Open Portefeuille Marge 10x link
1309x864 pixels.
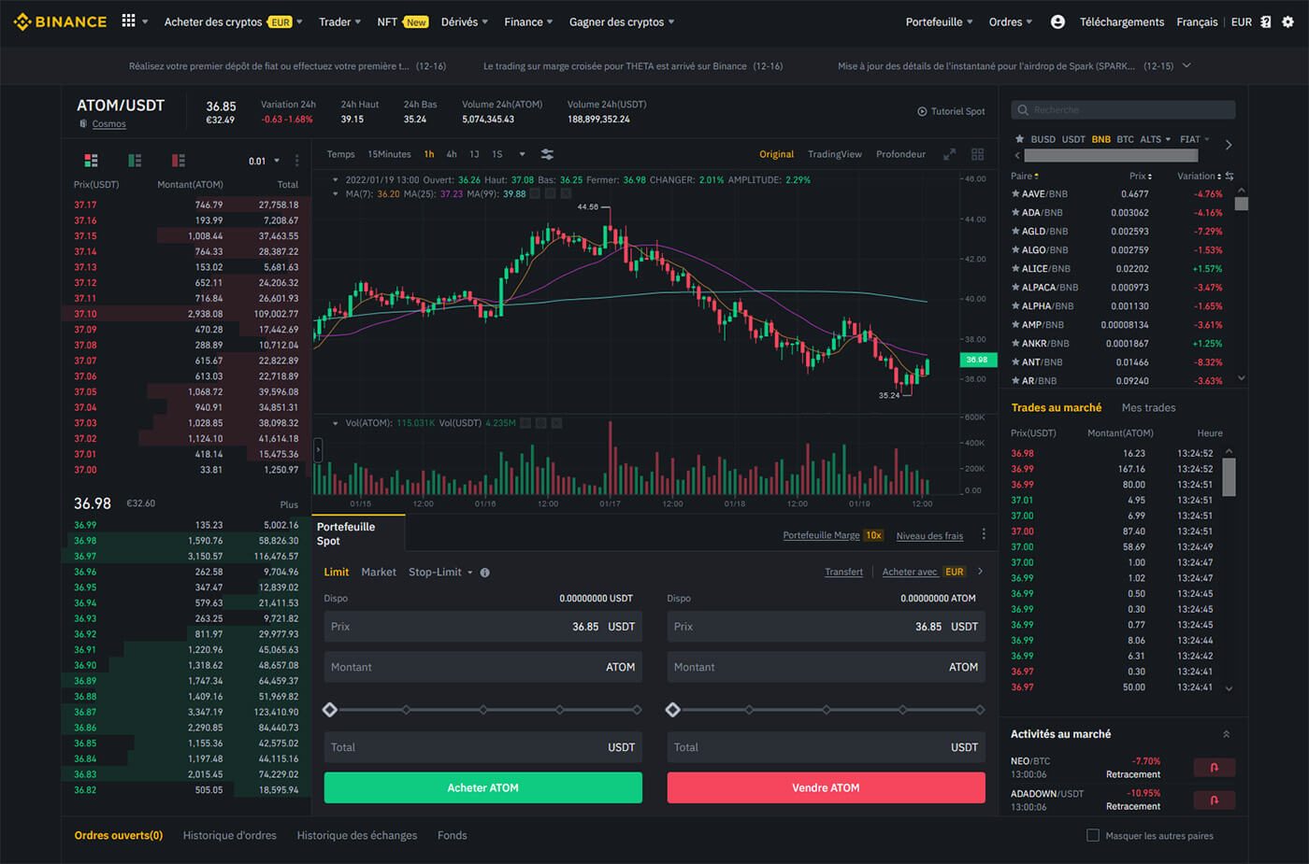click(x=833, y=535)
